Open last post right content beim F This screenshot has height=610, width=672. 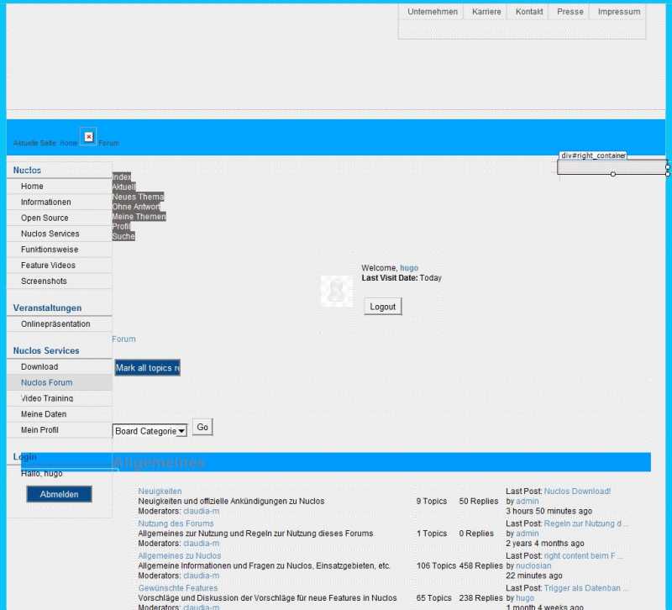(583, 555)
